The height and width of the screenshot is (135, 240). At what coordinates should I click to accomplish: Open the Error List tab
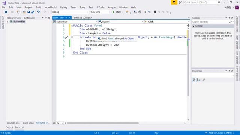(19, 127)
